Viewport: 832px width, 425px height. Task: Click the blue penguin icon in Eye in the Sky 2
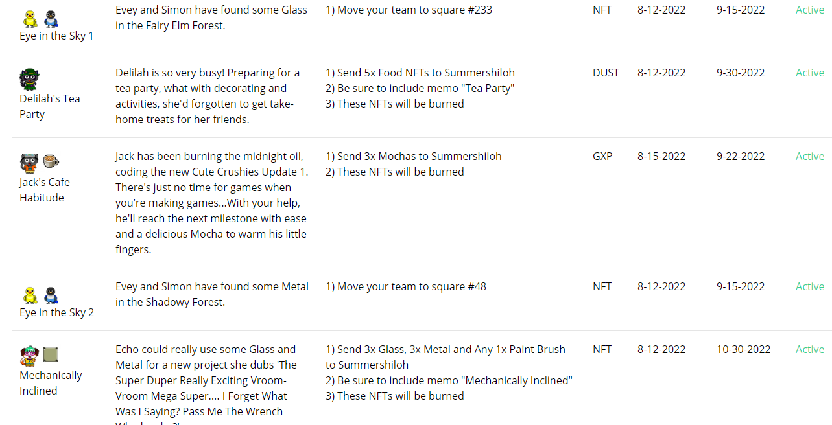pyautogui.click(x=51, y=295)
